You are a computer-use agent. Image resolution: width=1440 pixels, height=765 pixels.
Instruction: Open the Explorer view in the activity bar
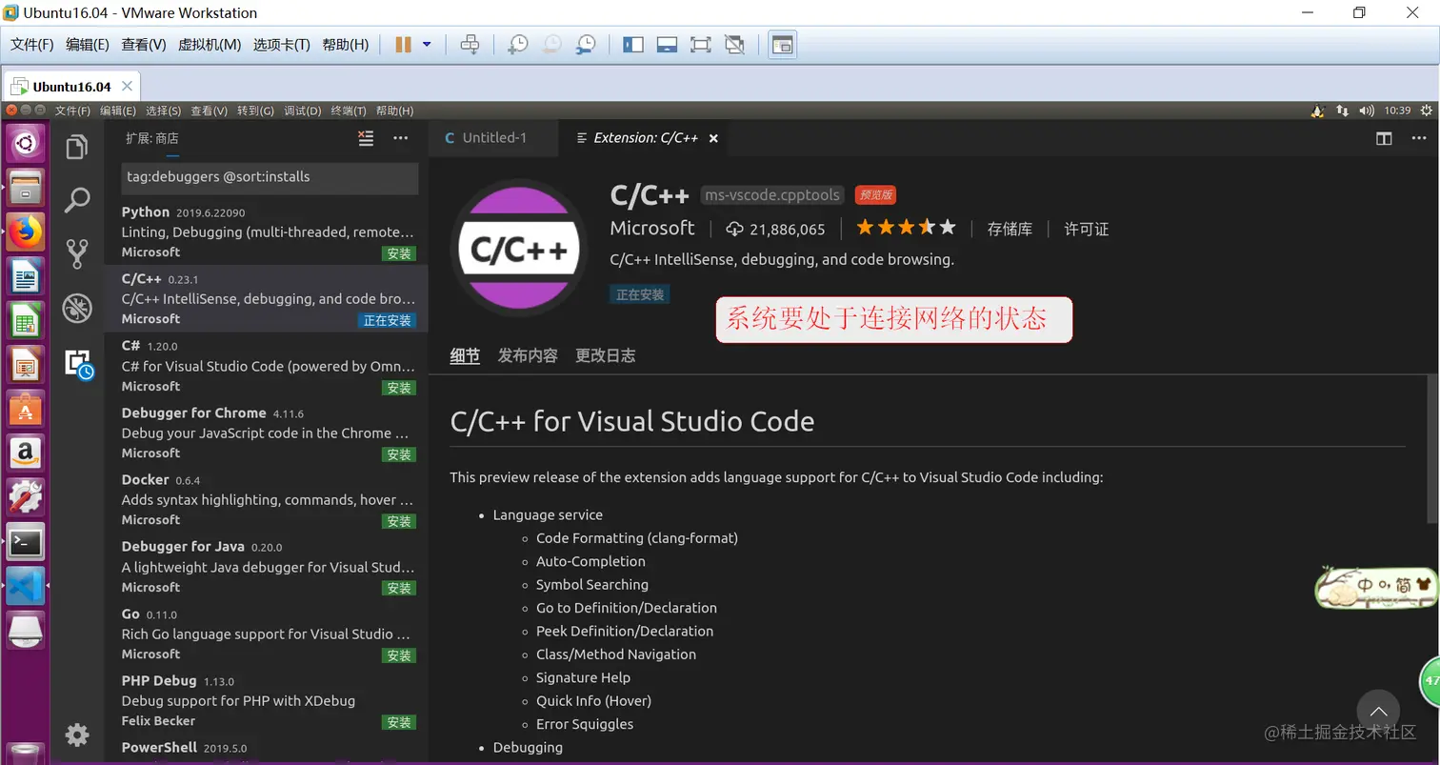(77, 146)
